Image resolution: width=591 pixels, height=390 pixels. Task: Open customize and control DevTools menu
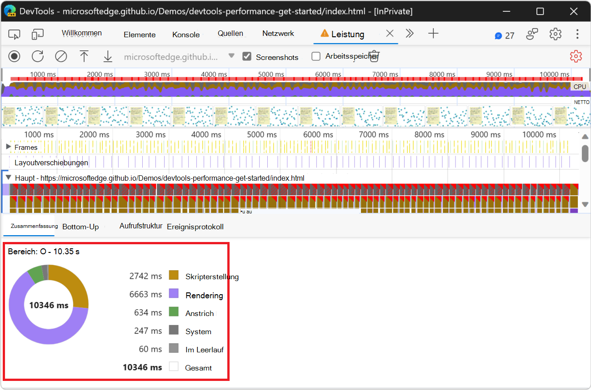(x=577, y=34)
